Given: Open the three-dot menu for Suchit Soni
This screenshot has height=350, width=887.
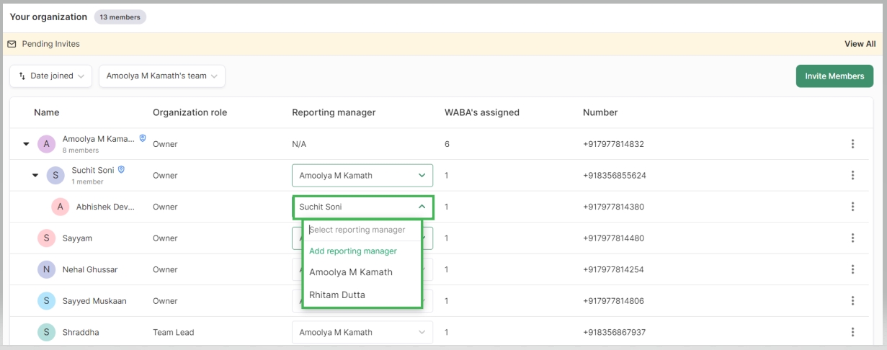Looking at the screenshot, I should 852,175.
